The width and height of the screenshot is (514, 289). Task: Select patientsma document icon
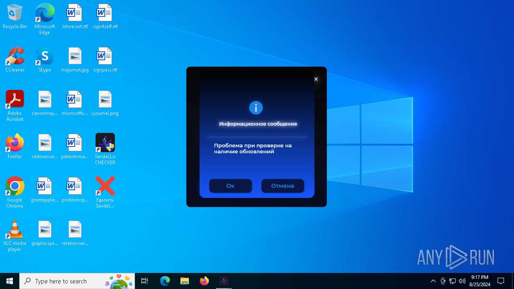[x=75, y=147]
